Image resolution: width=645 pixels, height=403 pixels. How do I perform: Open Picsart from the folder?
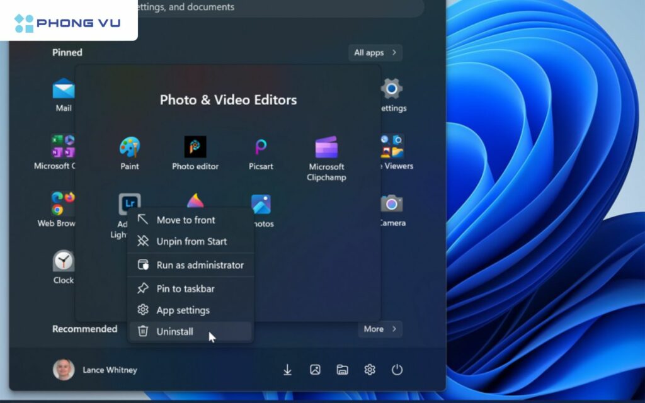(261, 147)
